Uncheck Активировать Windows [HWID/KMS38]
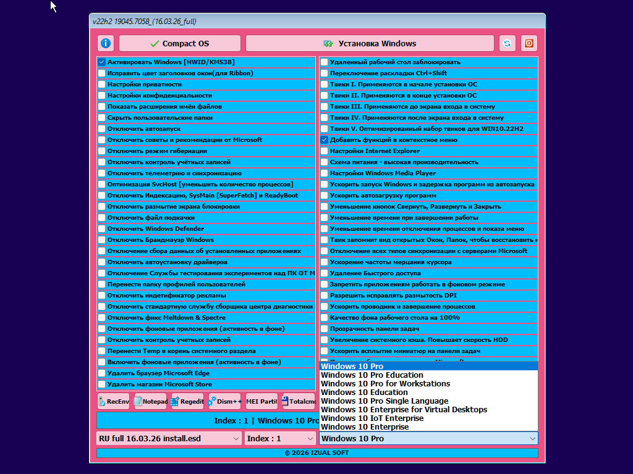 pos(102,62)
